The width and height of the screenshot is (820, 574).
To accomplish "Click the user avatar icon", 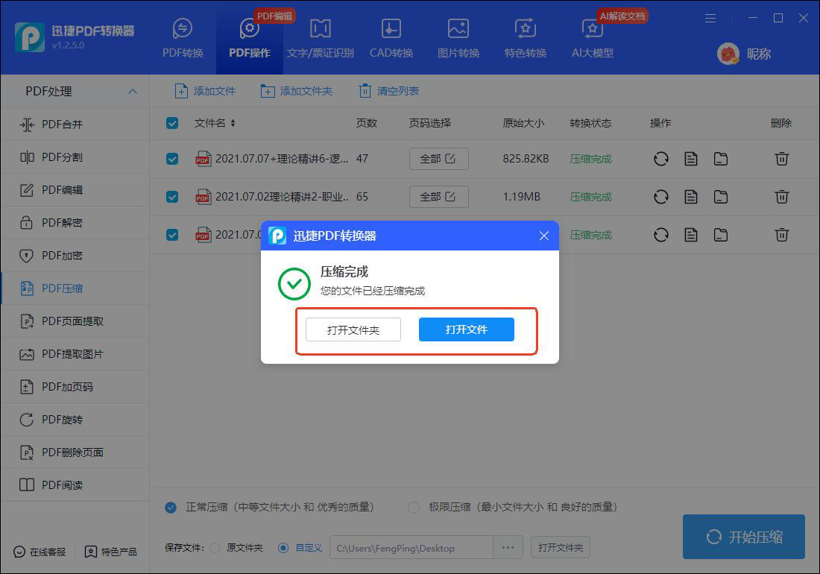I will pos(728,54).
